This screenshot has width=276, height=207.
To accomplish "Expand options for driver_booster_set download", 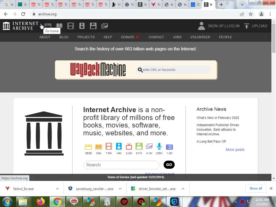I will coord(183,189).
